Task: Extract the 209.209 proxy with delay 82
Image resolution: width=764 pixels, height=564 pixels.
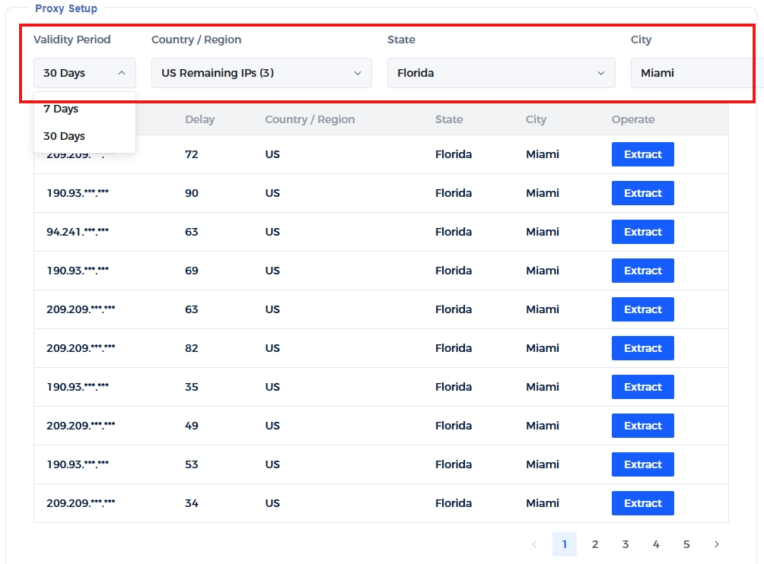Action: pyautogui.click(x=642, y=348)
